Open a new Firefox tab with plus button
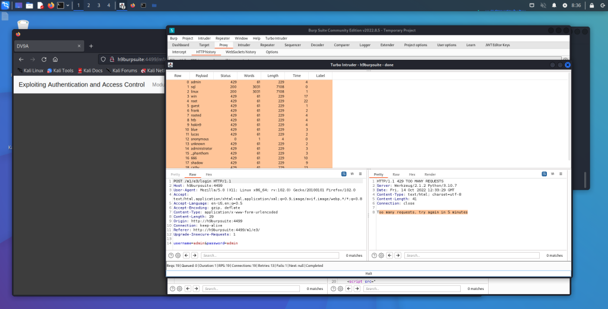Screen dimensions: 608x309 point(91,46)
